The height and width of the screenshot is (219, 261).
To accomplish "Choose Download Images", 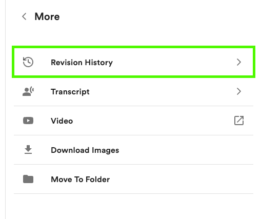I will [x=85, y=150].
